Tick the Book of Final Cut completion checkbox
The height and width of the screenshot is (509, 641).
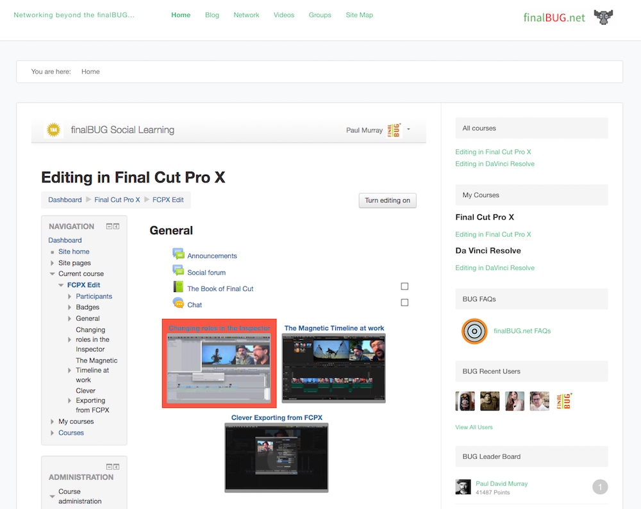tap(404, 286)
